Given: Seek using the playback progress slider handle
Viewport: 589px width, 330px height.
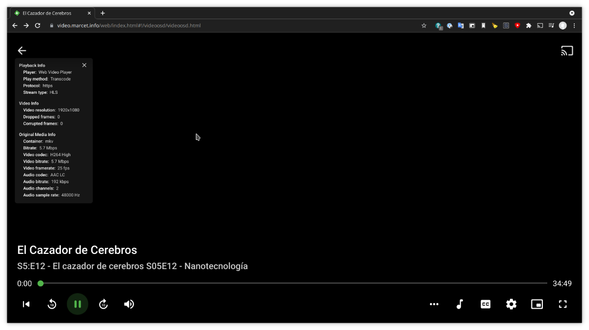Looking at the screenshot, I should pyautogui.click(x=41, y=283).
